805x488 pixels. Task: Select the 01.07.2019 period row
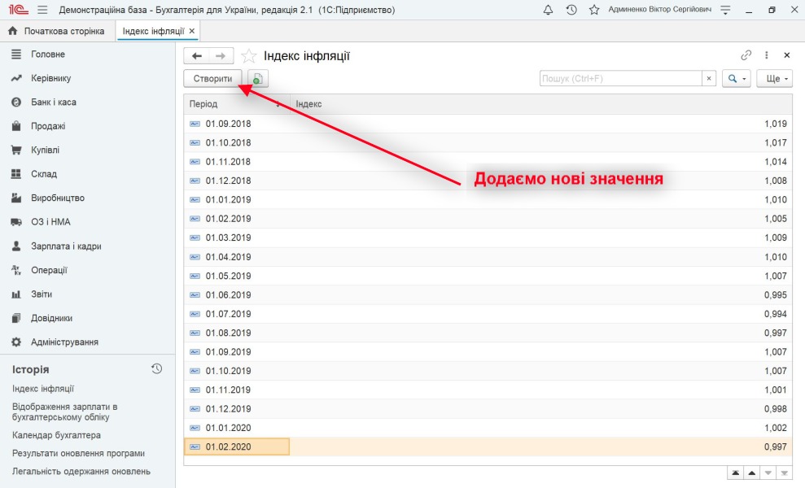point(488,314)
